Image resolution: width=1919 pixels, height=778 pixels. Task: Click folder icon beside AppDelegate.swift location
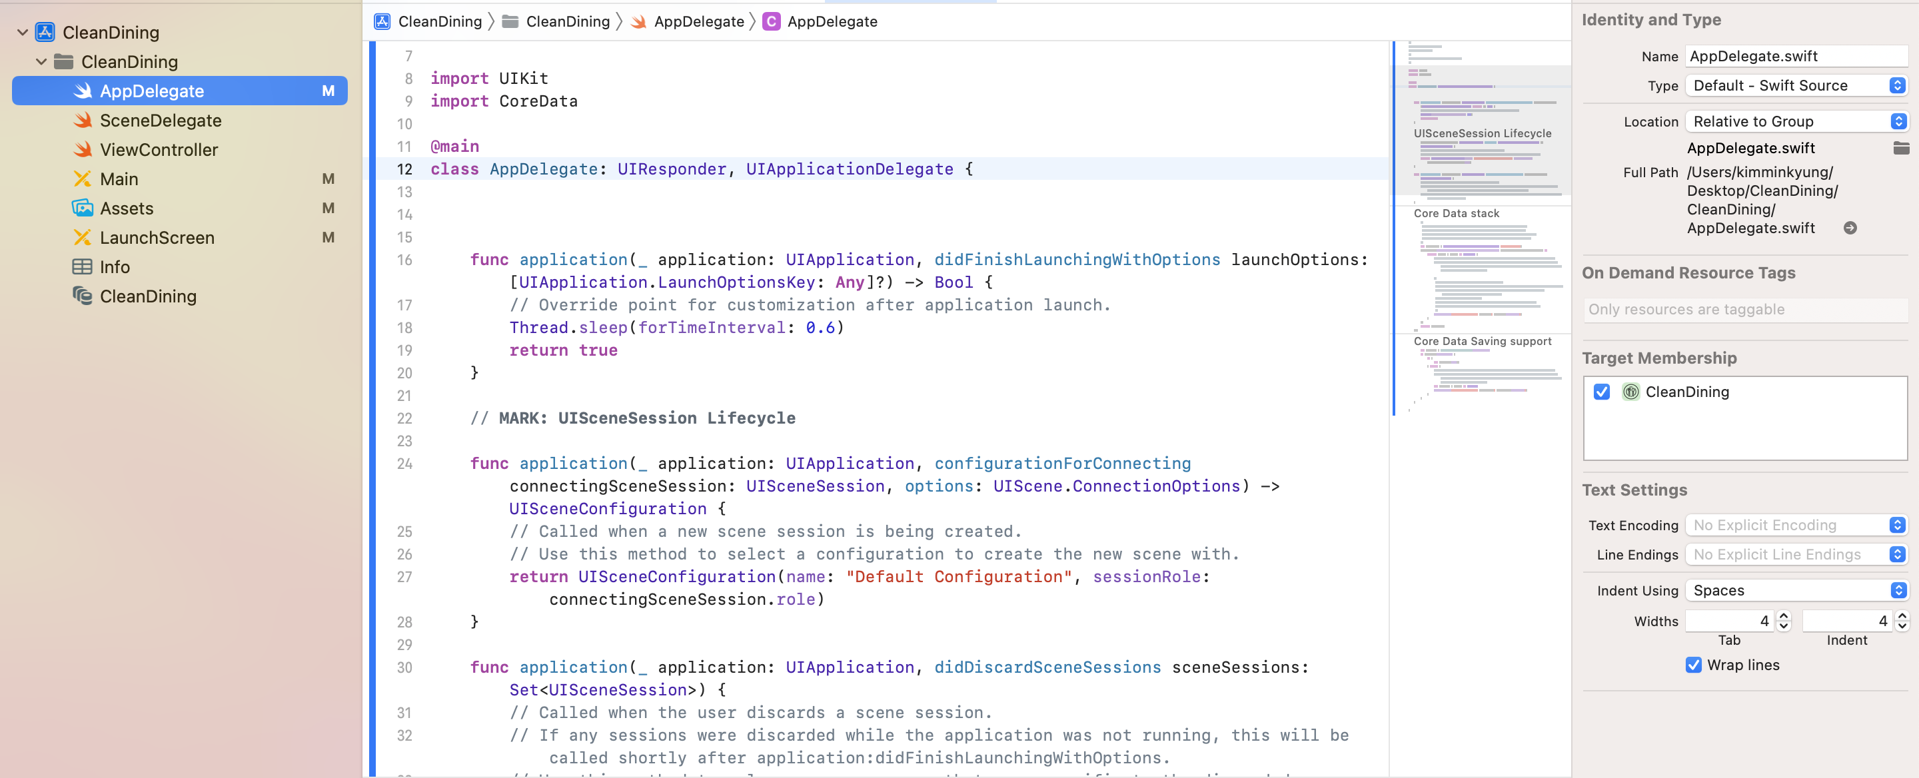[x=1900, y=148]
